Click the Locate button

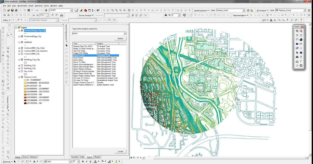[120, 151]
